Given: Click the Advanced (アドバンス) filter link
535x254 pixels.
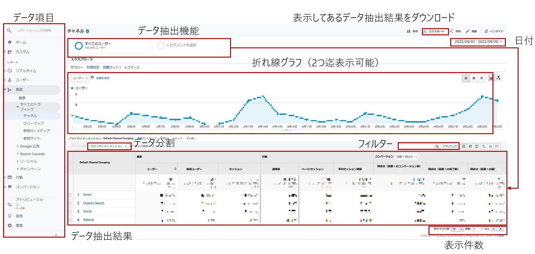Looking at the screenshot, I should pyautogui.click(x=450, y=147).
